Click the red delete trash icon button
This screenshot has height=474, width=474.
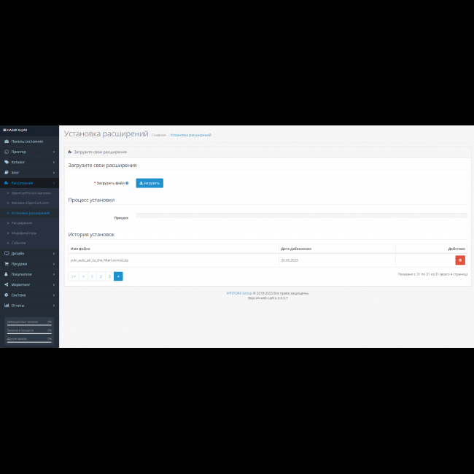pyautogui.click(x=460, y=260)
